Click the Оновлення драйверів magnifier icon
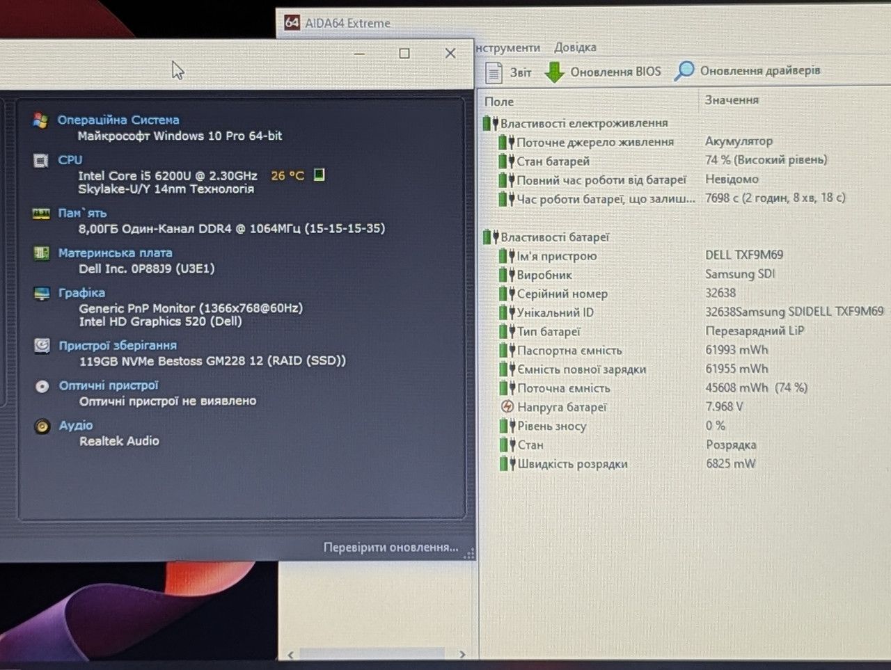Screen dimensions: 891x670 [x=684, y=71]
